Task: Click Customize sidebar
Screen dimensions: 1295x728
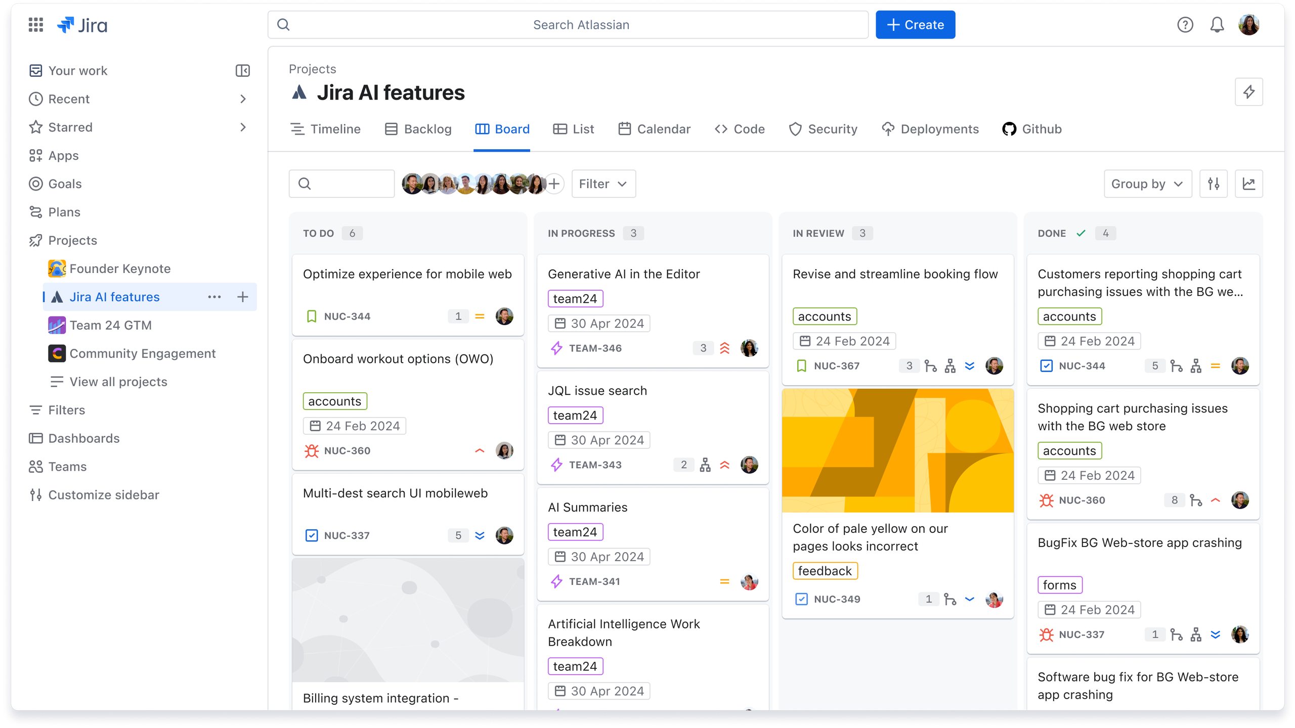Action: click(94, 495)
